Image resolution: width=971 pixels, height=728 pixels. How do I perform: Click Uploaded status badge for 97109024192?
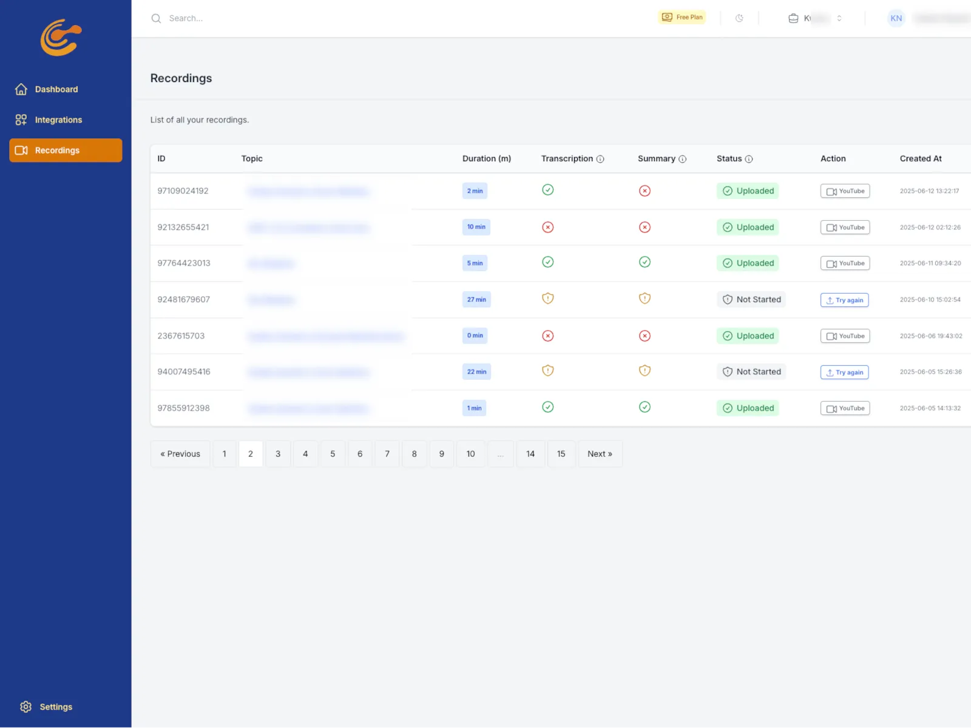click(x=748, y=191)
